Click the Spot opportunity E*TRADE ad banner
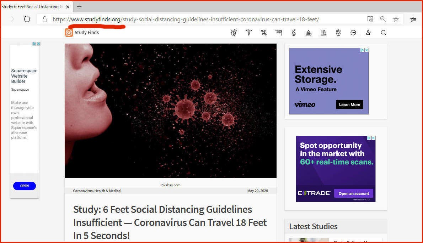The width and height of the screenshot is (423, 243). click(336, 169)
